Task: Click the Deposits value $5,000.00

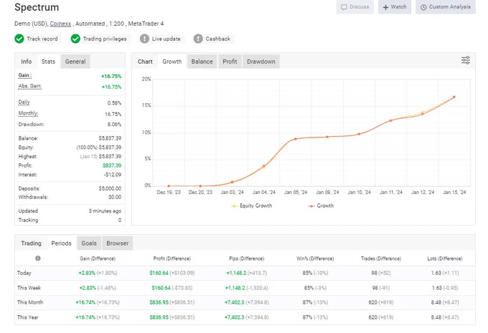Action: point(110,188)
